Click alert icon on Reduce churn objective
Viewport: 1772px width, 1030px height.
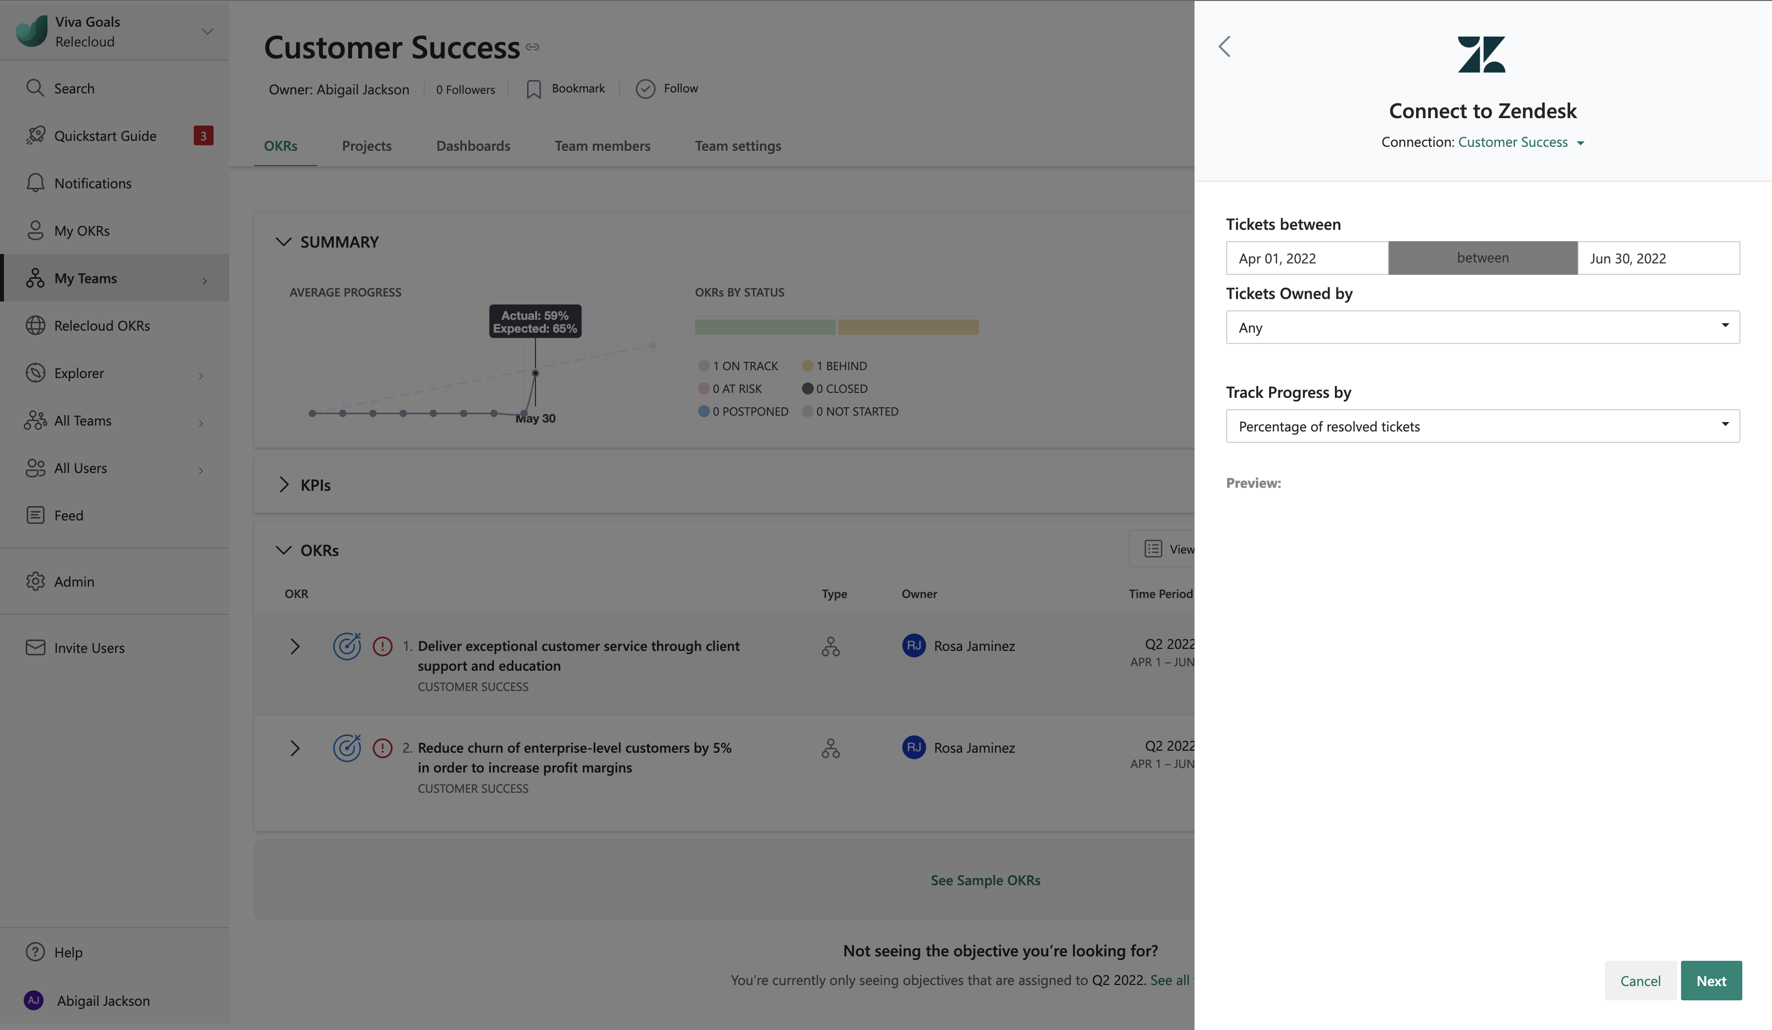tap(383, 747)
